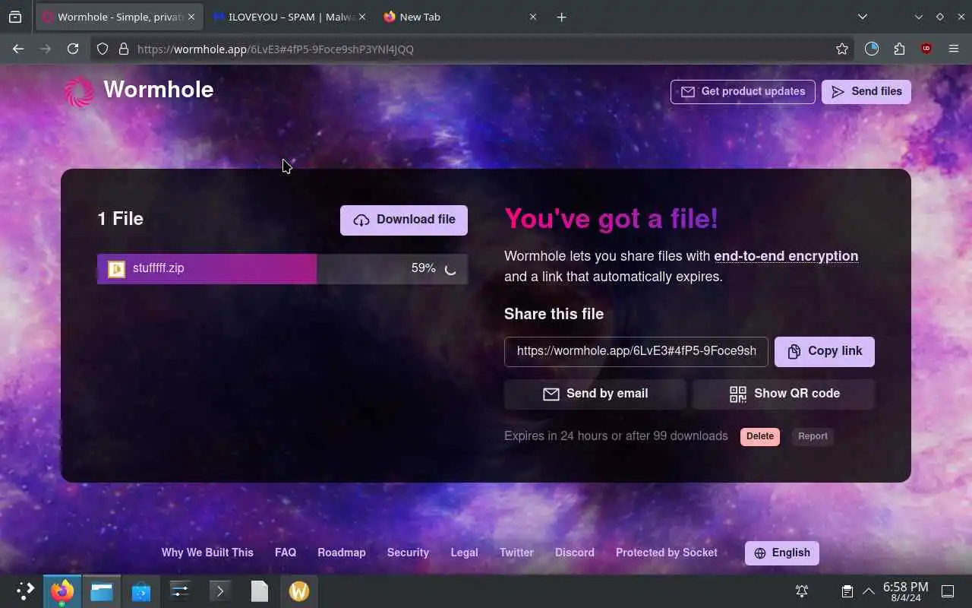Click the Delete button
Viewport: 972px width, 608px height.
point(760,436)
